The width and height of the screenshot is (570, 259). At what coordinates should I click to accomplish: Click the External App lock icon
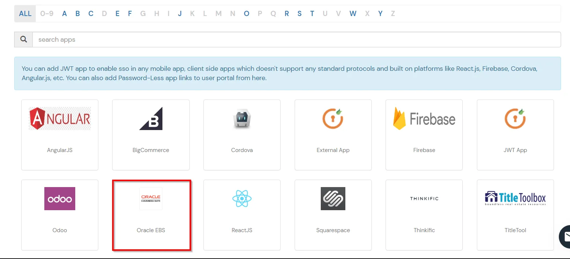pyautogui.click(x=333, y=119)
